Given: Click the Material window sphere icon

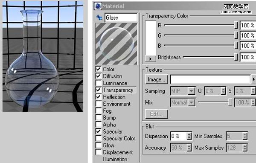Looking at the screenshot, I should 98,6.
